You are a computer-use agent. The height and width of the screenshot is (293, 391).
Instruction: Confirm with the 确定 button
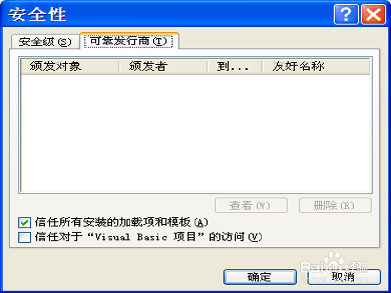click(x=260, y=277)
